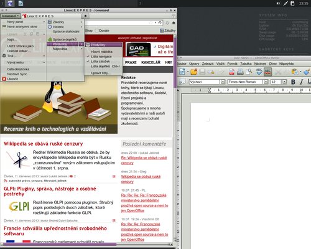Export directly as PDF in Writer
Screen dimensions: 311x249
[x=231, y=72]
